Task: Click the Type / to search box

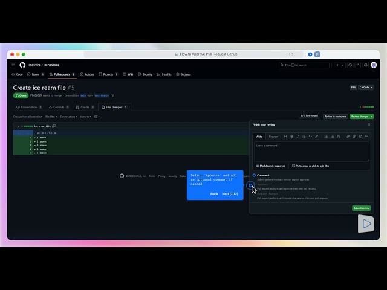Action: click(x=304, y=65)
